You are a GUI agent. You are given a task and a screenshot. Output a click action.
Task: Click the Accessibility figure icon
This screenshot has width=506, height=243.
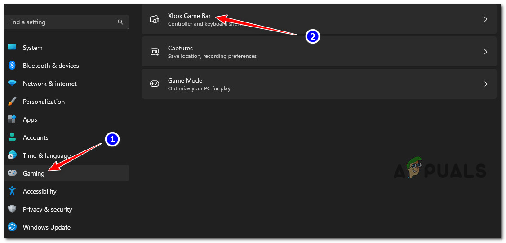[12, 191]
